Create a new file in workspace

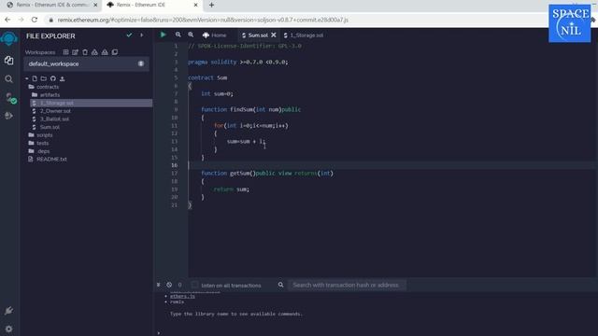(x=35, y=78)
